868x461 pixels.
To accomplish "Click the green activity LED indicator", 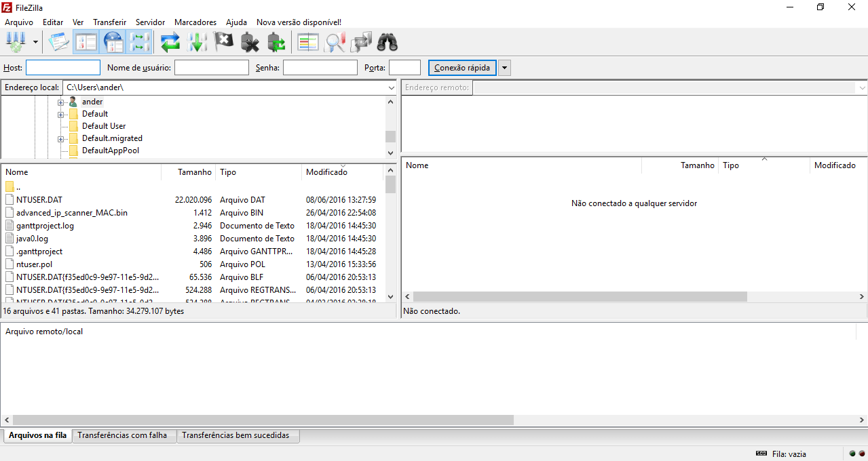I will point(852,454).
